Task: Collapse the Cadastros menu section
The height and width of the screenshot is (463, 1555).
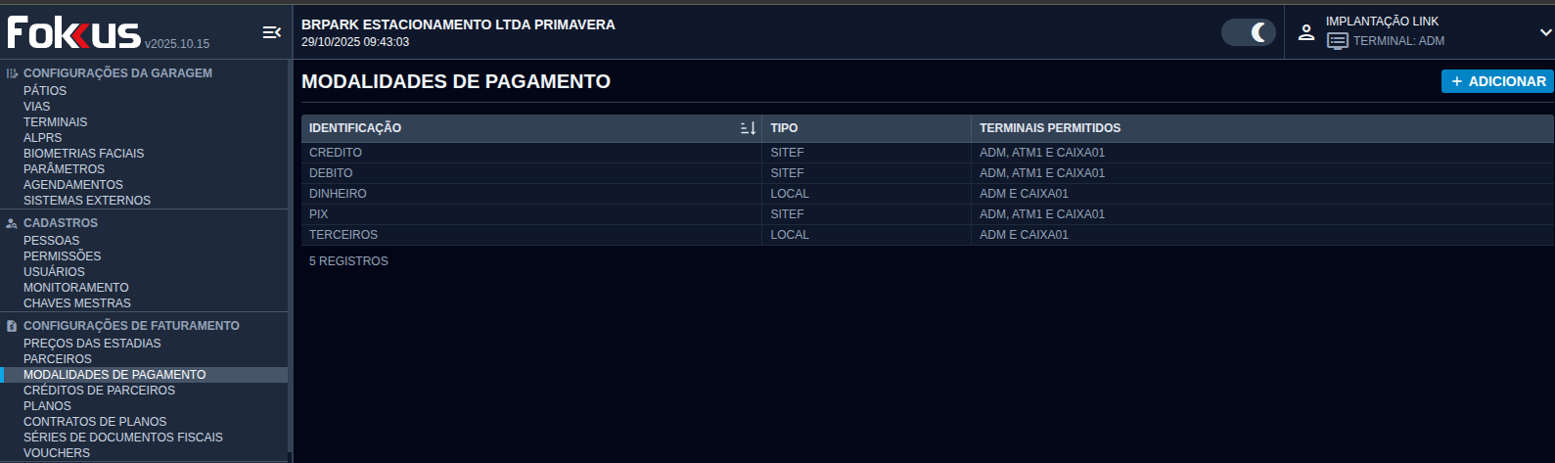Action: 61,223
